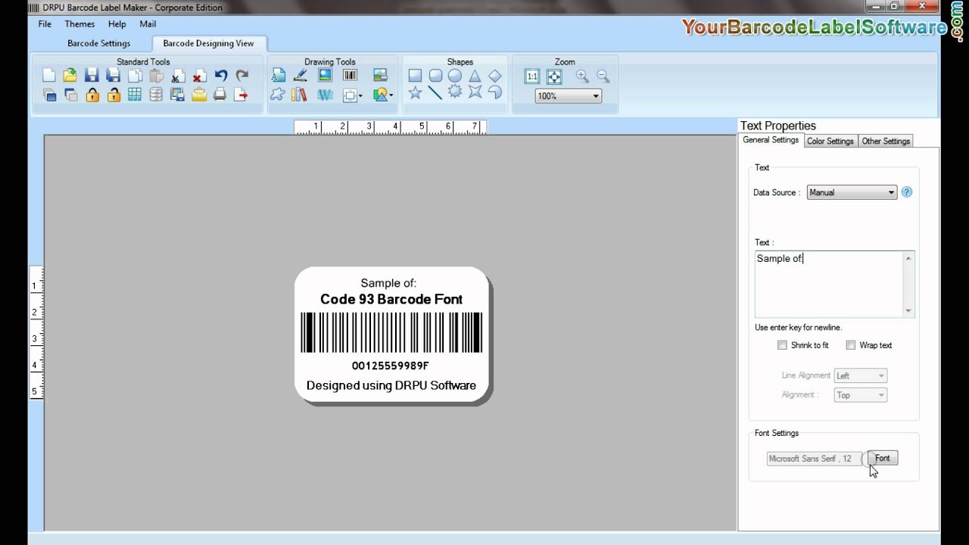Expand the Data Source dropdown
Screen dimensions: 969x545
pyautogui.click(x=852, y=192)
